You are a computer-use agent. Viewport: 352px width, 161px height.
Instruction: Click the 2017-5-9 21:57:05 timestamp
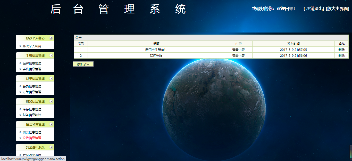point(294,50)
